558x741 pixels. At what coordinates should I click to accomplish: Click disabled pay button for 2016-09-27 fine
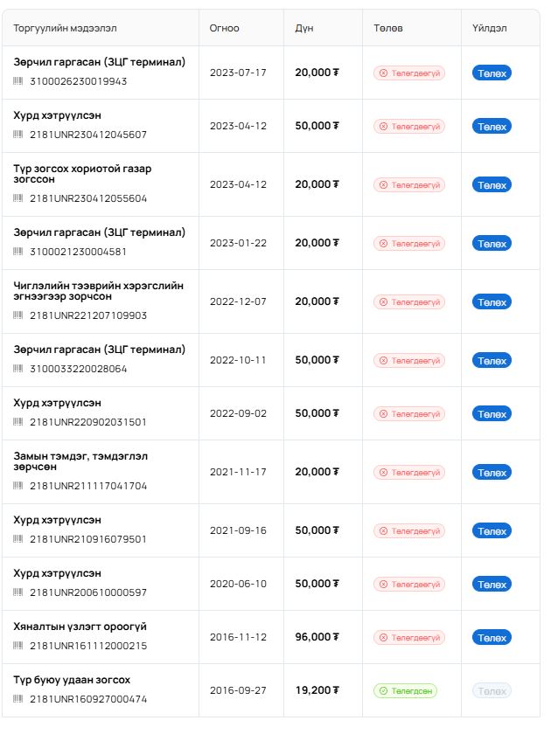pyautogui.click(x=492, y=690)
